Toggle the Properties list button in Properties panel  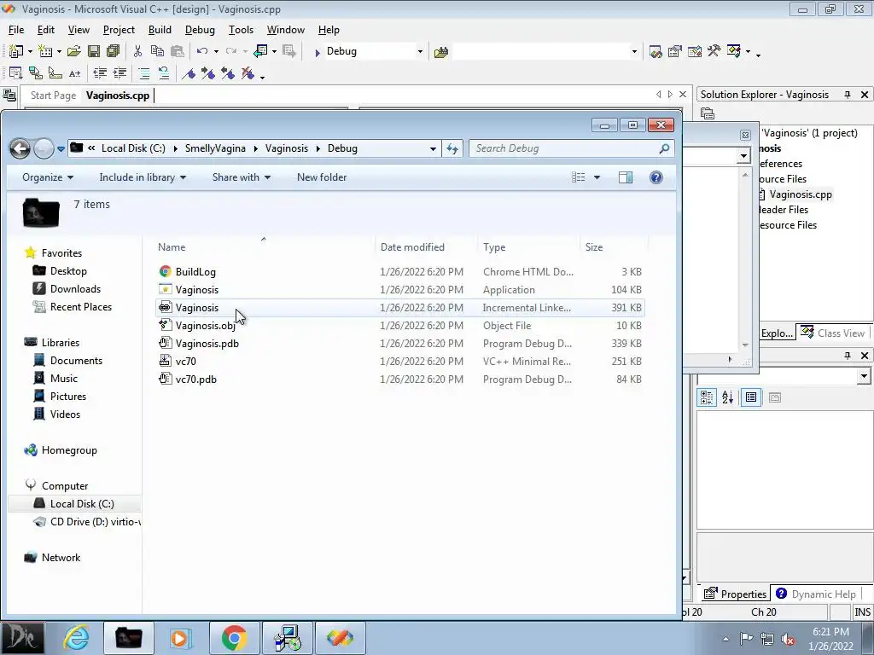tap(751, 397)
